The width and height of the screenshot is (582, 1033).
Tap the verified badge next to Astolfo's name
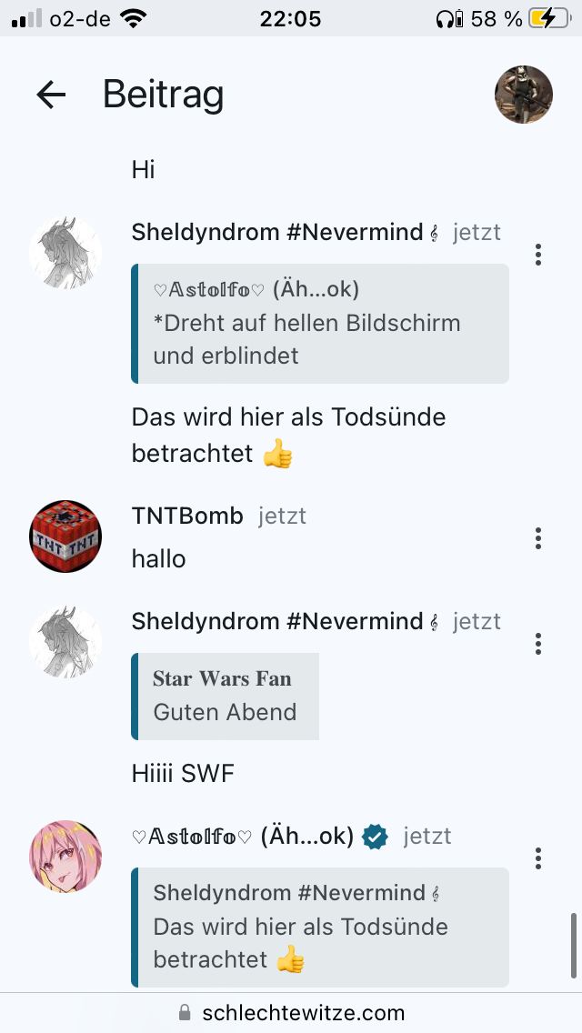375,837
